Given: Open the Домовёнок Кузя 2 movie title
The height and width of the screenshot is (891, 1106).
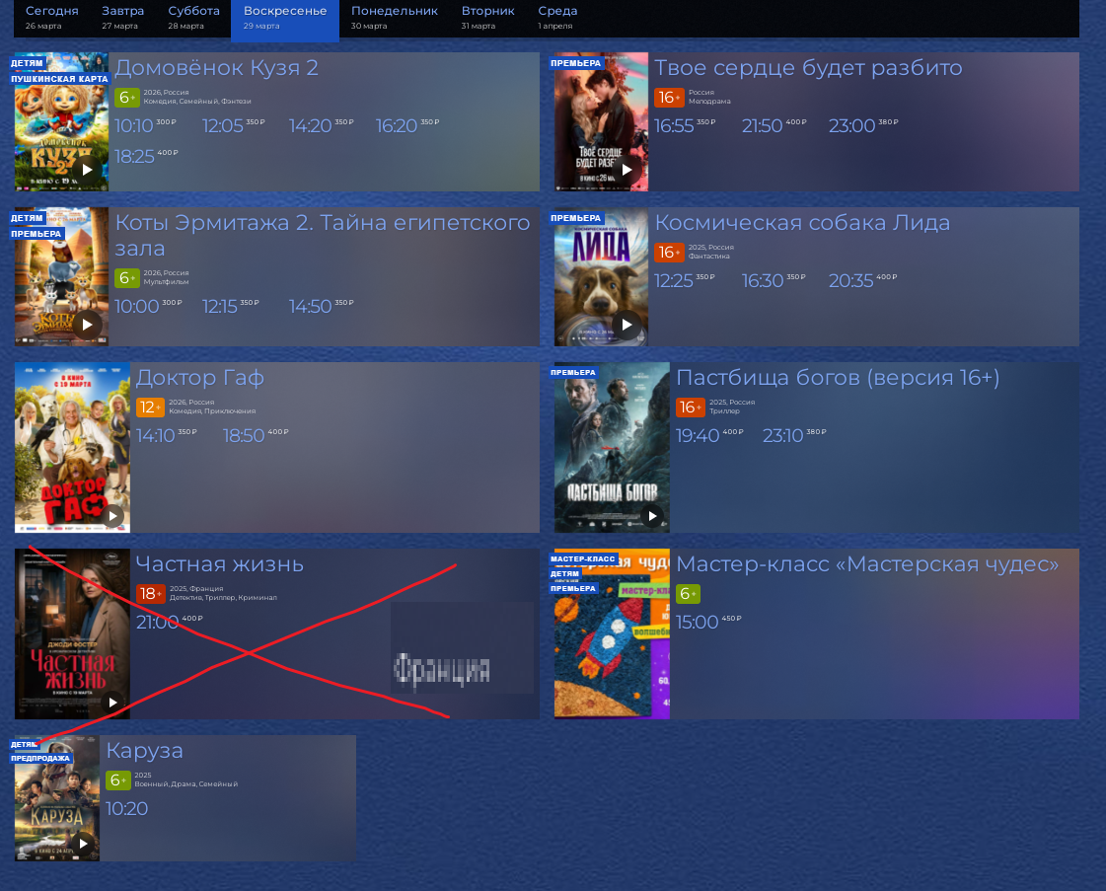Looking at the screenshot, I should point(216,68).
